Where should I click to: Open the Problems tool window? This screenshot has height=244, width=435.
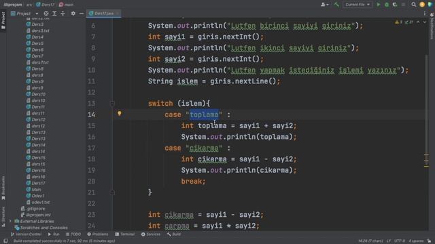tap(98, 235)
